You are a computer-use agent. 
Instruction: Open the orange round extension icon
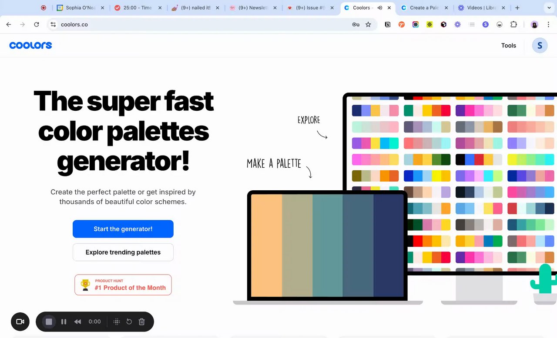(x=402, y=24)
